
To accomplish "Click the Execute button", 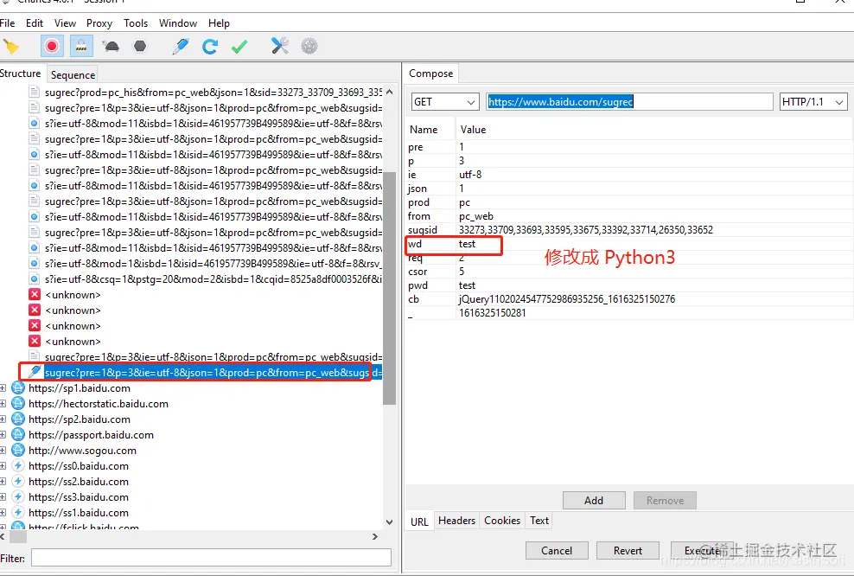I will [703, 550].
